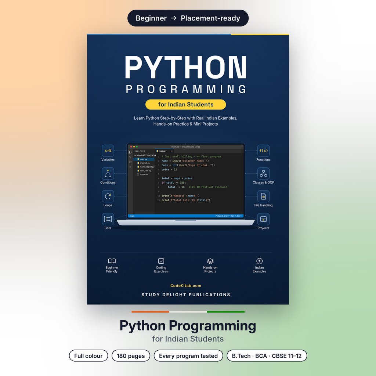
Task: Click the 'Full colour' tag
Action: pos(88,356)
